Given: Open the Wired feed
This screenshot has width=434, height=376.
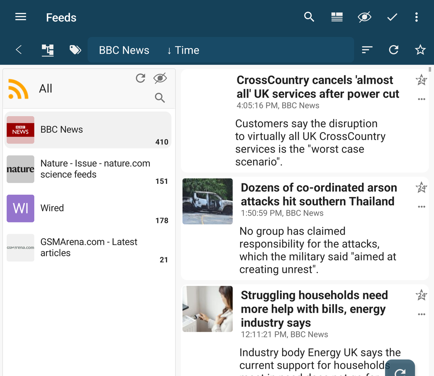Looking at the screenshot, I should coord(88,208).
